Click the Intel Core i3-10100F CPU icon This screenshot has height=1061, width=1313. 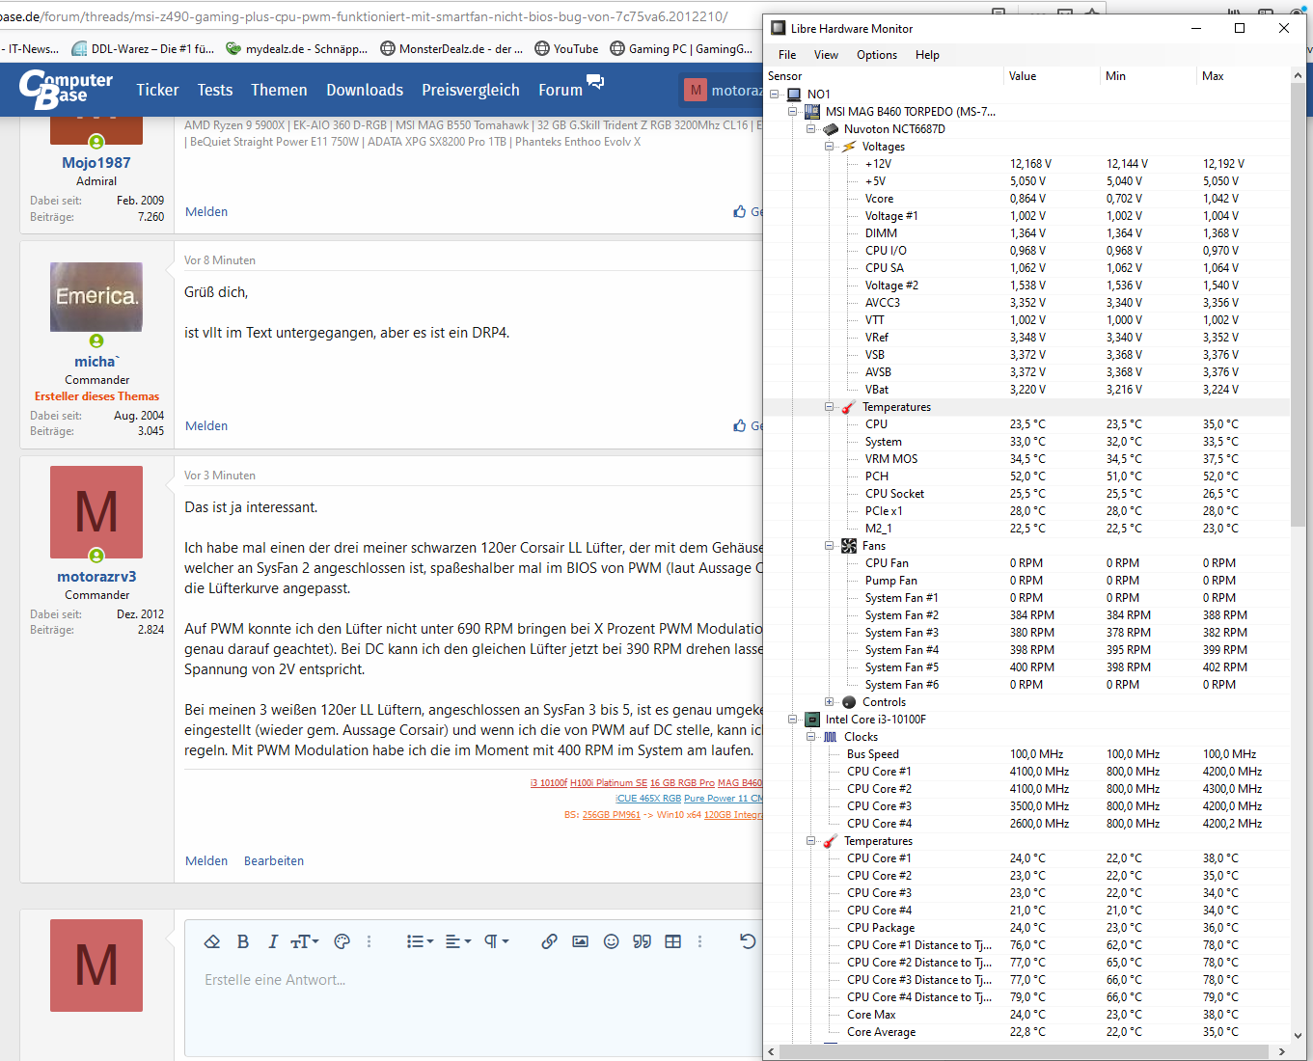click(812, 720)
